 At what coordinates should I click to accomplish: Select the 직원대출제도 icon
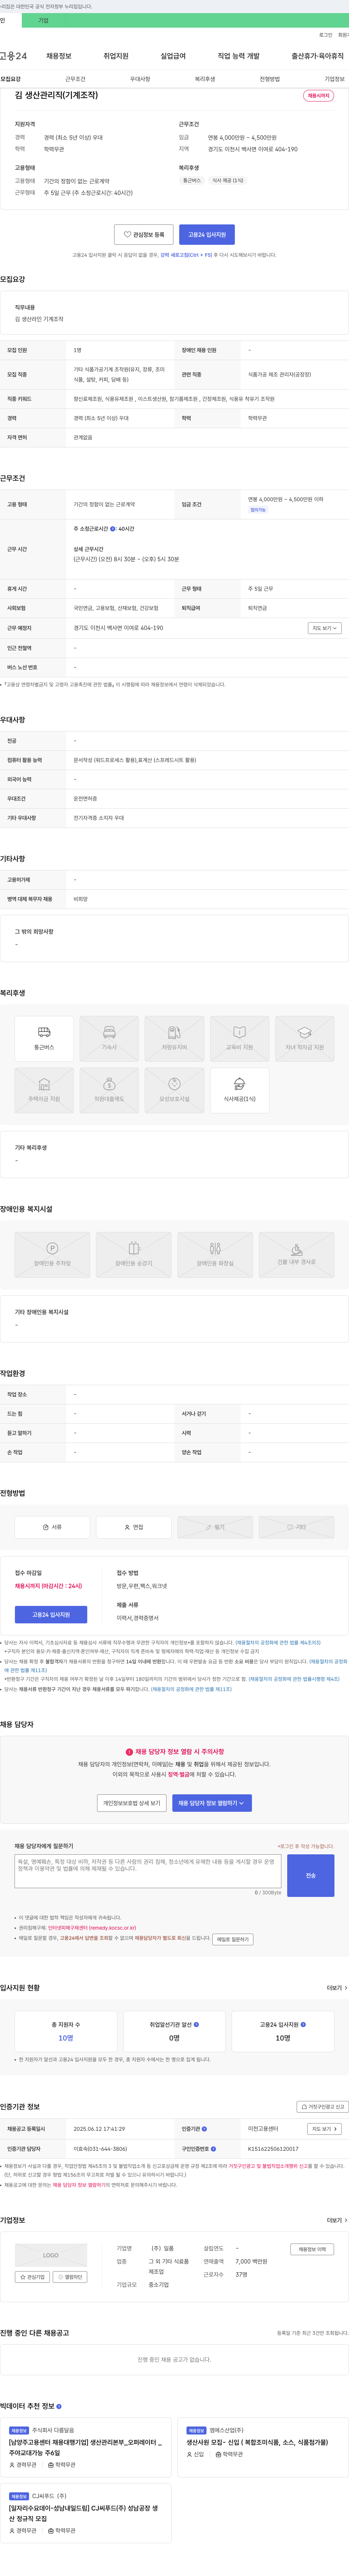pos(109,1090)
